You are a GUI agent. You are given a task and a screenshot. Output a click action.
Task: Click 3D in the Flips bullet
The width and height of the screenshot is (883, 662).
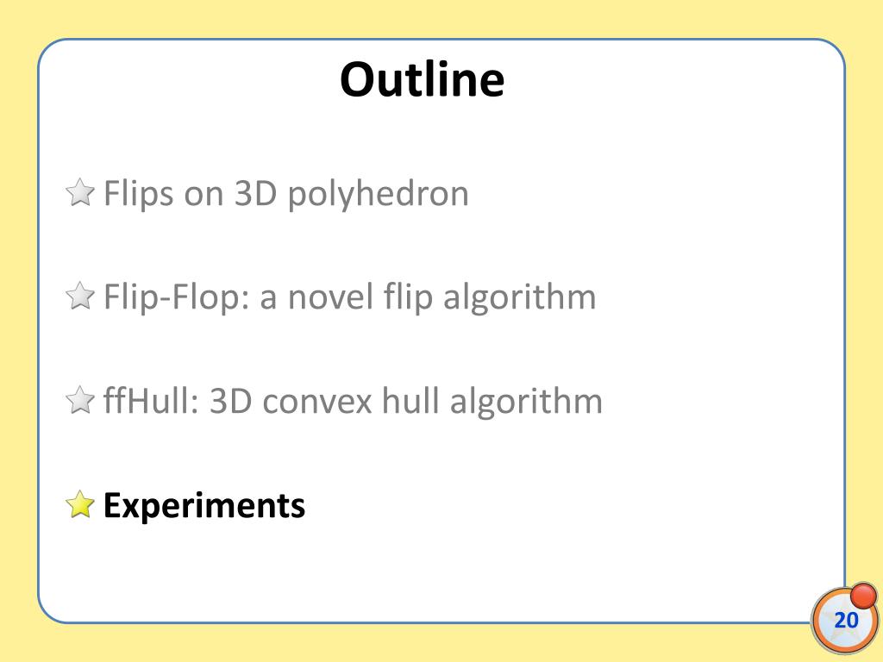[255, 193]
